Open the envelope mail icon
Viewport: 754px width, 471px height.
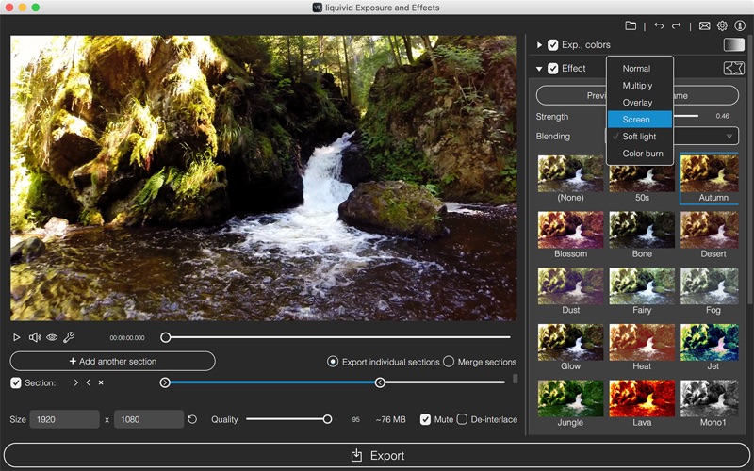click(x=704, y=25)
